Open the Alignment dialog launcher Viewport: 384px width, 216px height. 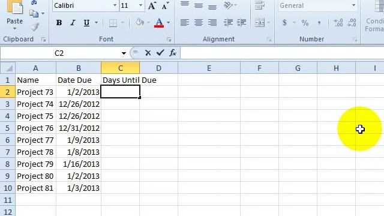point(269,40)
